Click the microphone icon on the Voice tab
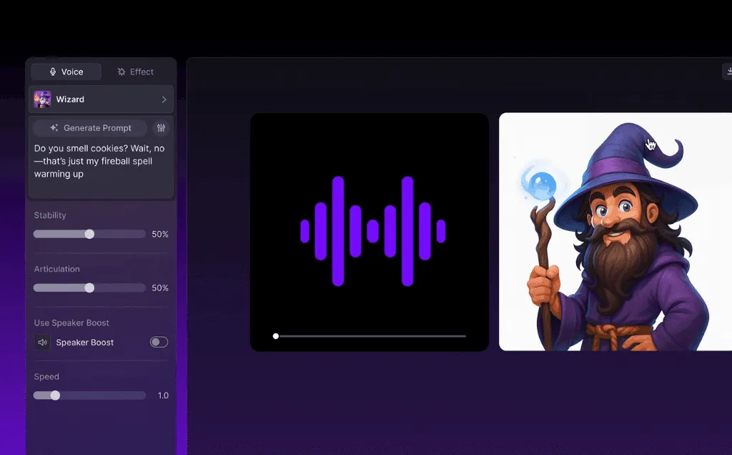The image size is (732, 455). 53,72
